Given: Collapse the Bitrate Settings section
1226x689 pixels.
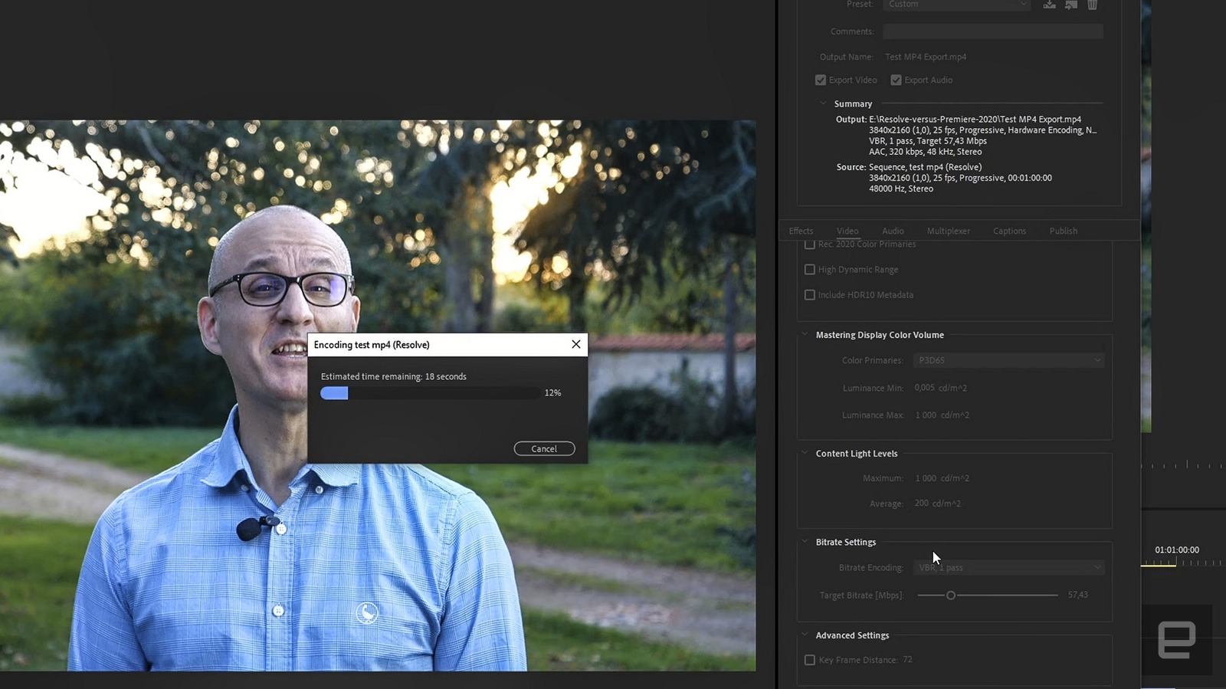Looking at the screenshot, I should [805, 542].
